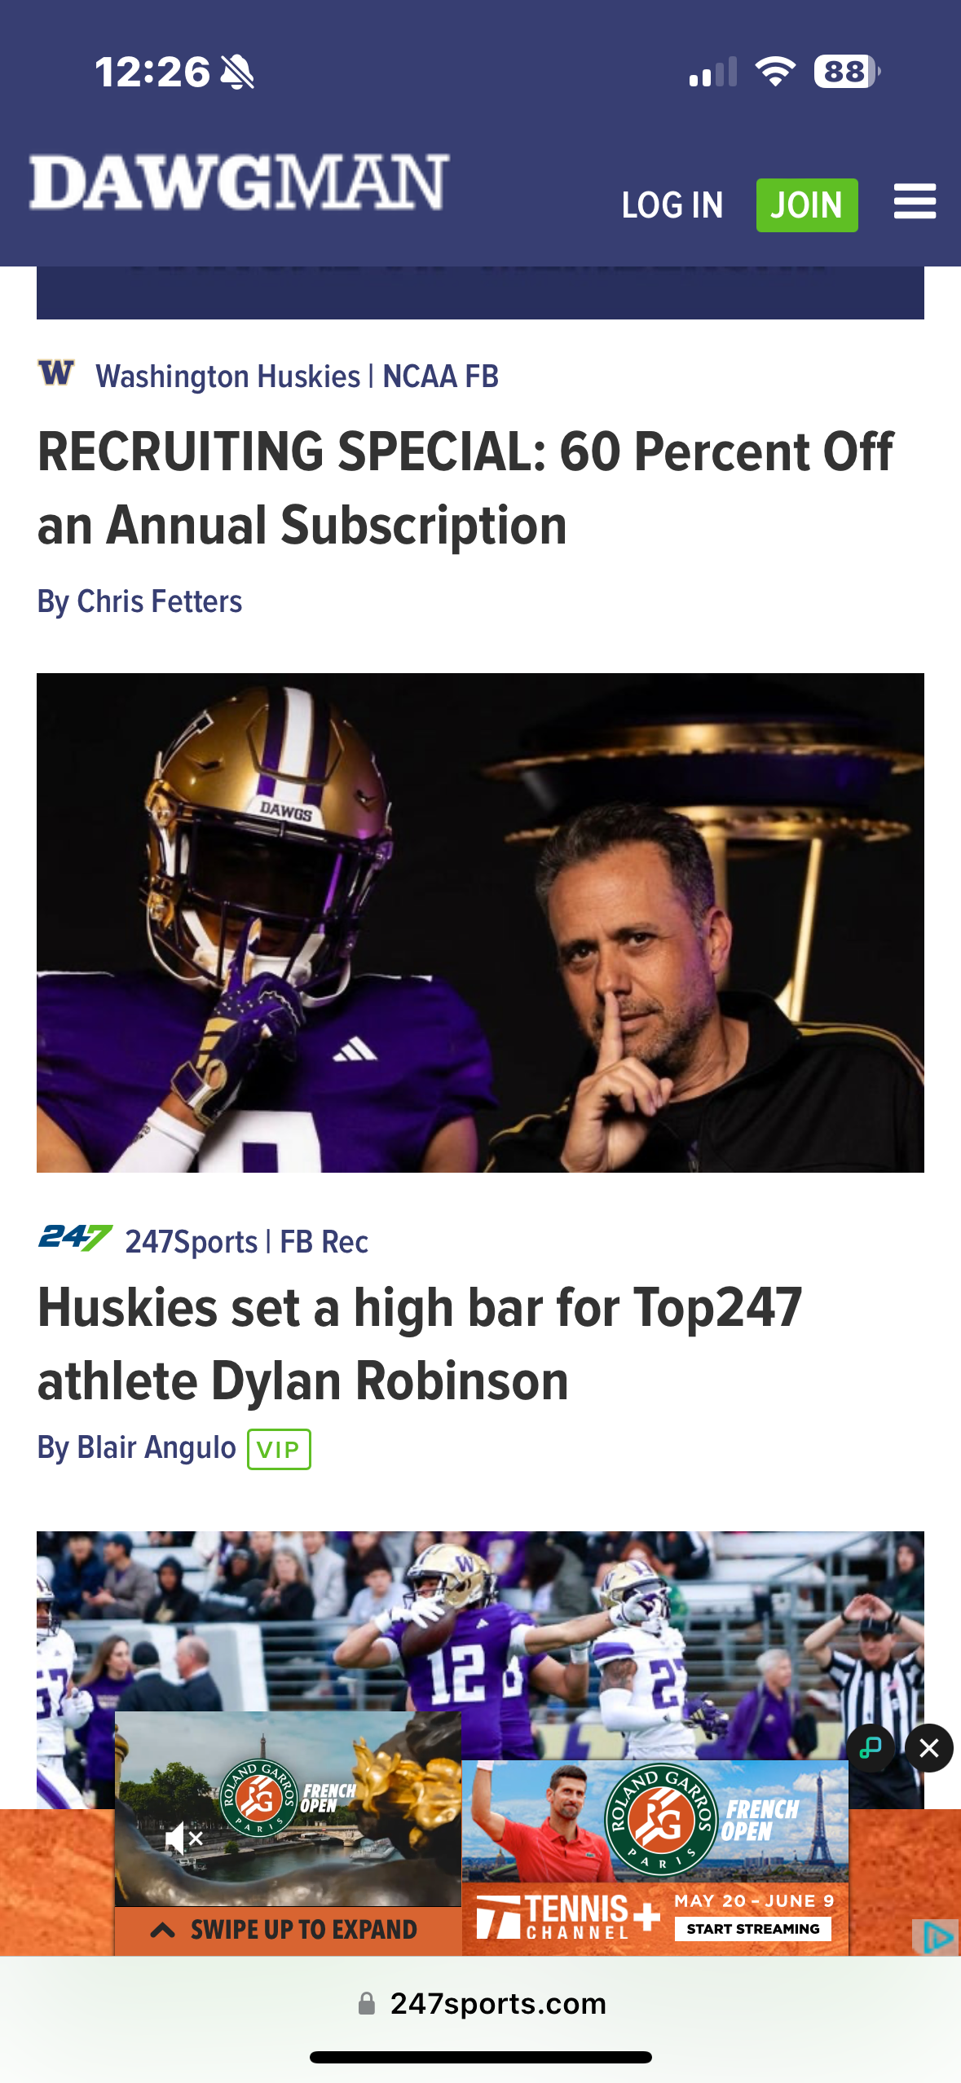Image resolution: width=961 pixels, height=2083 pixels.
Task: Tap Start Streaming on Tennis Channel ad
Action: click(x=752, y=1929)
